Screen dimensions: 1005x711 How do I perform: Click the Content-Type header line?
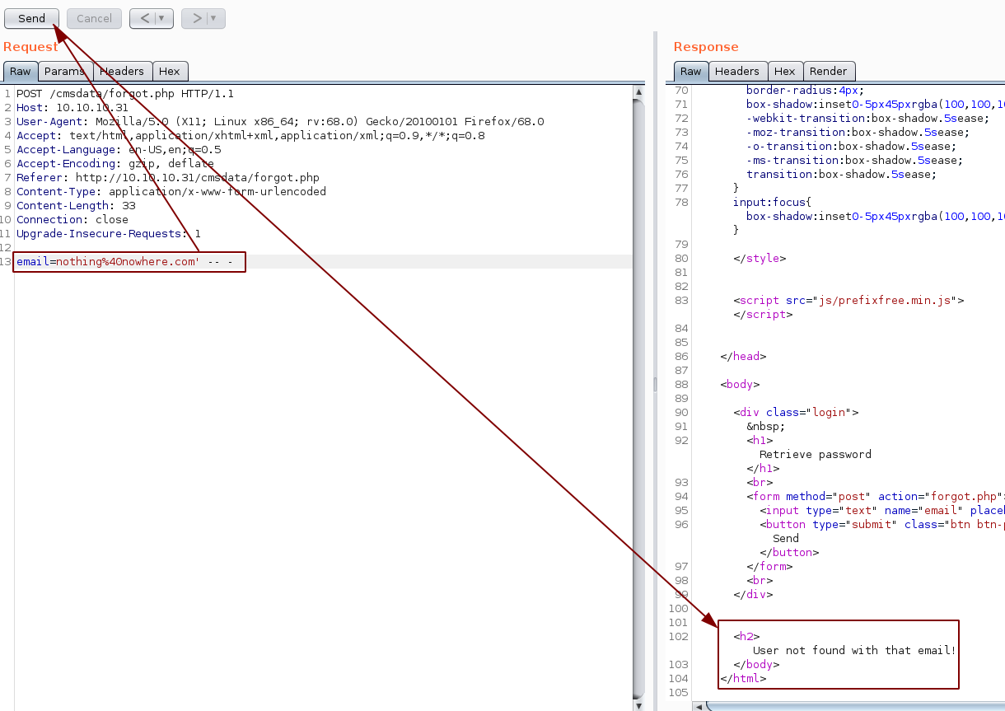pos(171,192)
